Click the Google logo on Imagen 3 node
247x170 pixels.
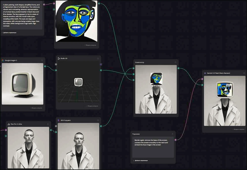(3, 61)
